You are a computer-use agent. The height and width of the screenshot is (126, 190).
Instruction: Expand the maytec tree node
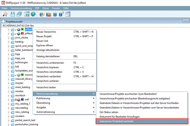[x=8, y=83]
